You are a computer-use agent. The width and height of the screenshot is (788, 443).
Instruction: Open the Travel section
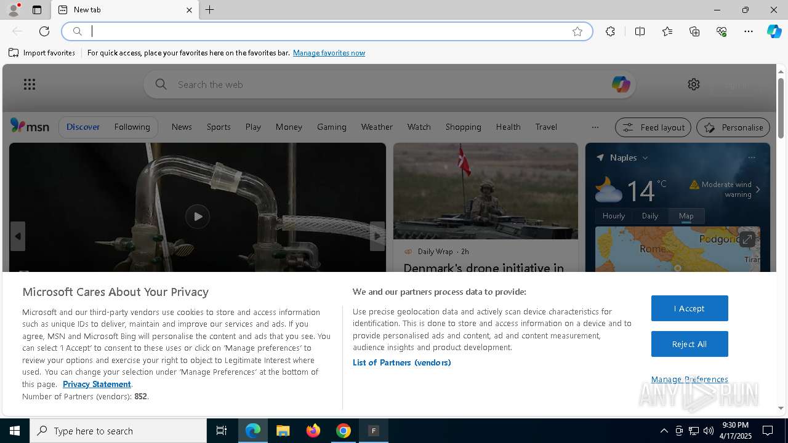[546, 127]
